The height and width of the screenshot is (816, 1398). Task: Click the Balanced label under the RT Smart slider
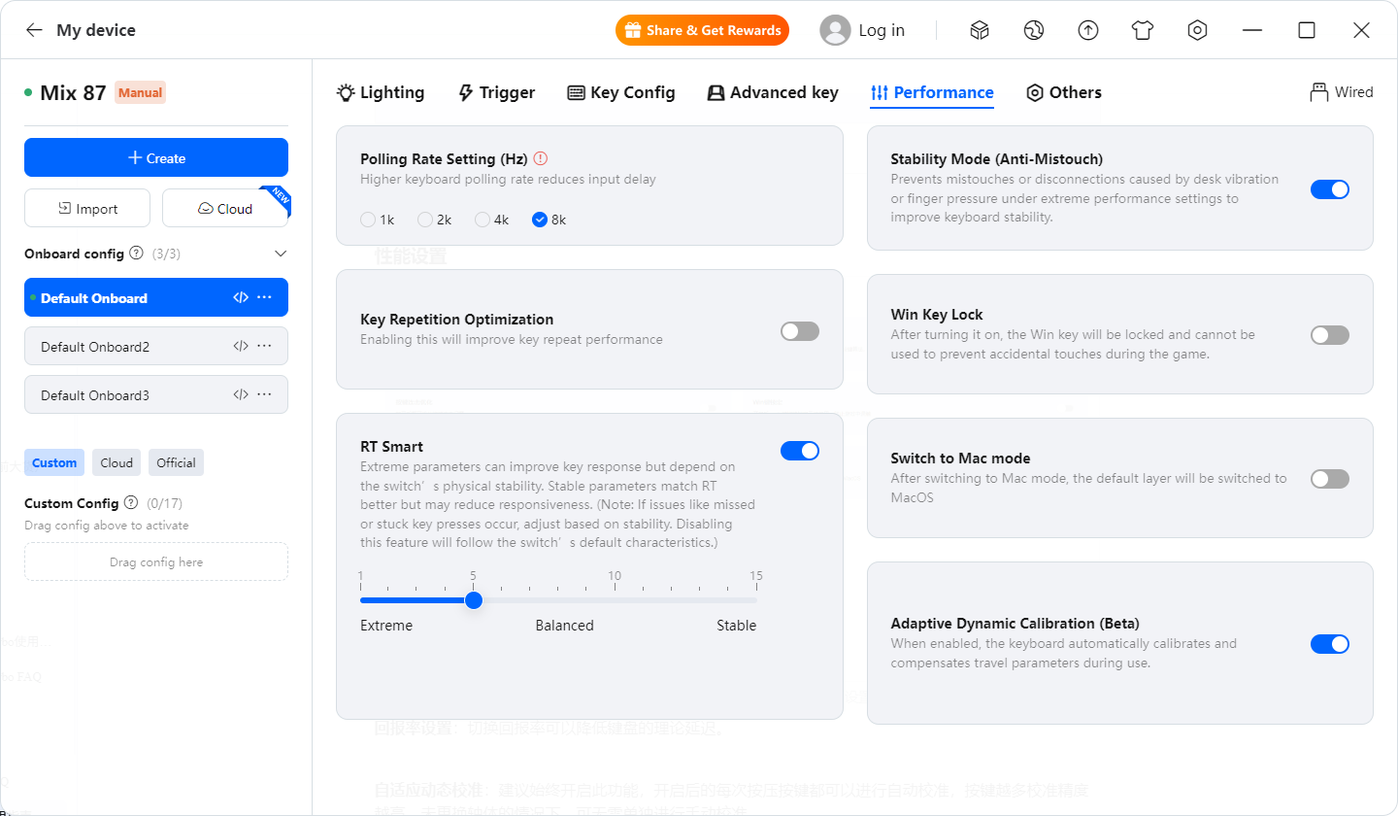564,626
